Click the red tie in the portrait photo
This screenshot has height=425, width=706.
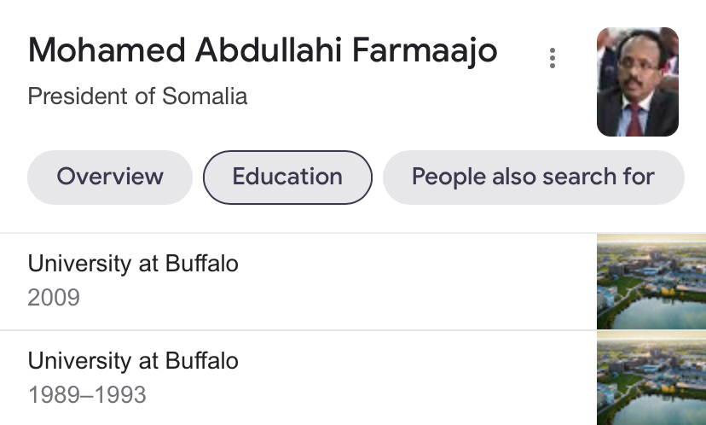coord(634,119)
